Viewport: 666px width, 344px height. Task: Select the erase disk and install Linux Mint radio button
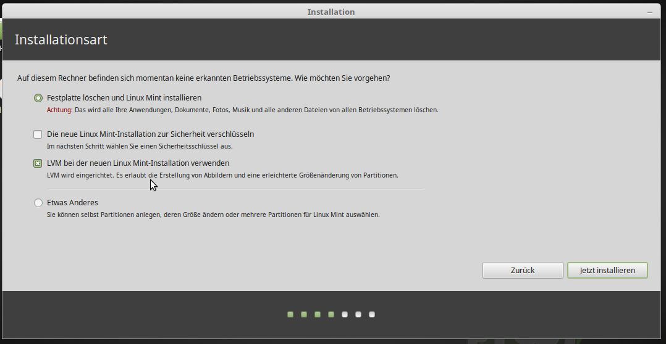pos(38,98)
